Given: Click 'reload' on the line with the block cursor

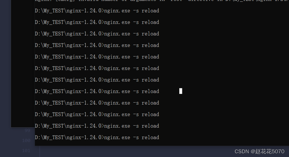Looking at the screenshot, I should pos(150,91).
